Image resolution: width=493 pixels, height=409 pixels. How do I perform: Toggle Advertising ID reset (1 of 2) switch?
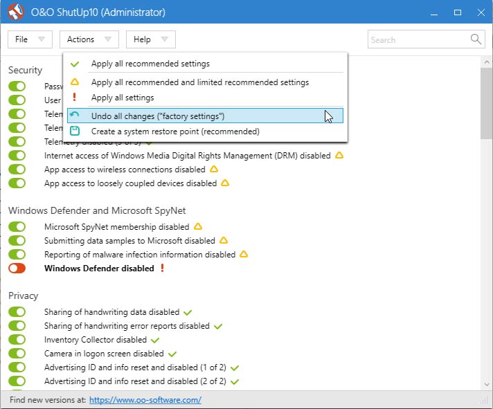coord(17,367)
